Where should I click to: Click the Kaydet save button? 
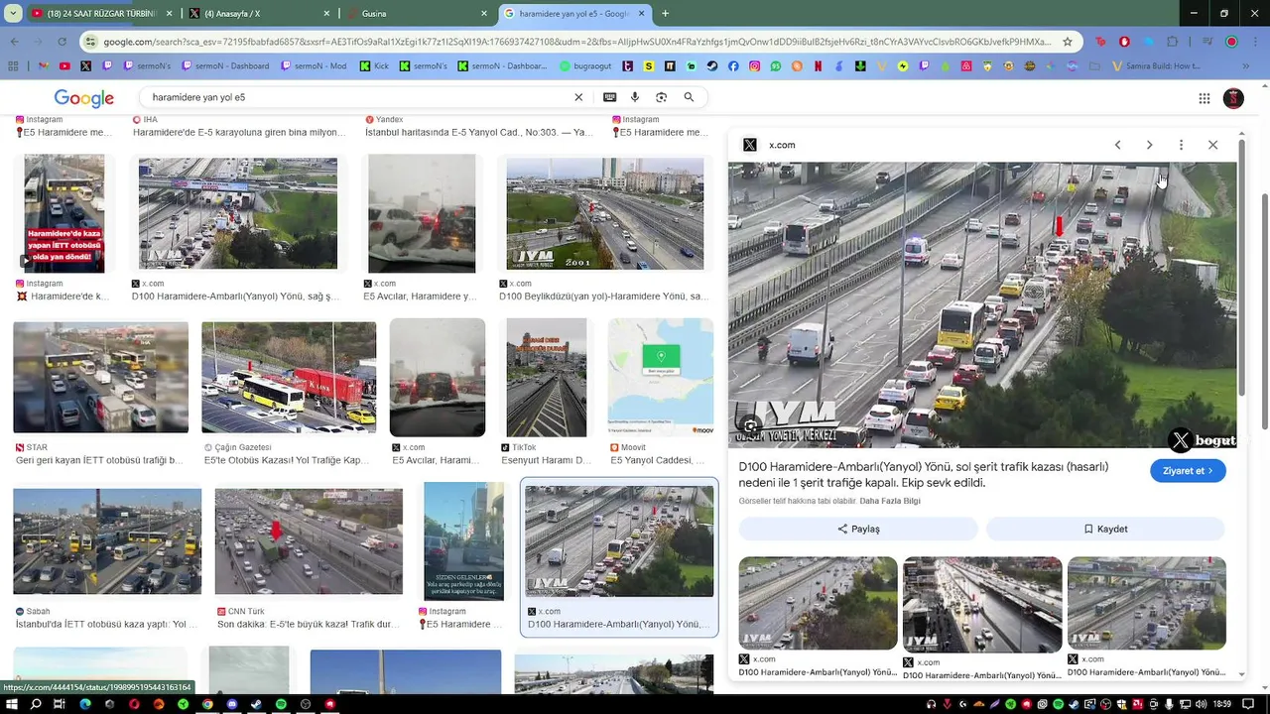click(1105, 529)
